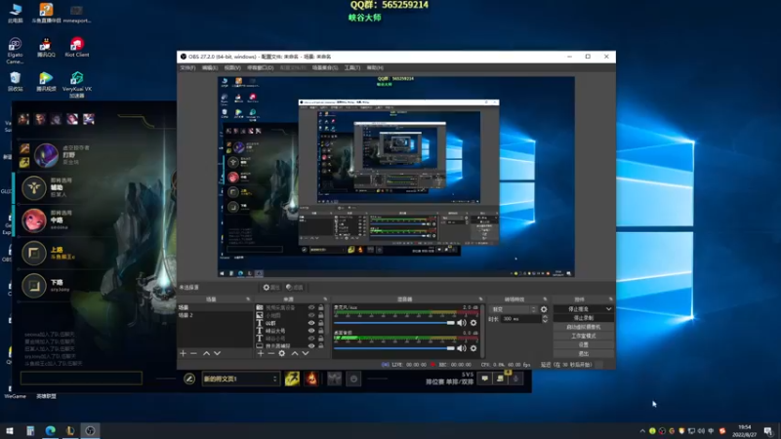781x439 pixels.
Task: Open Microsoft Edge from taskbar
Action: tap(51, 431)
